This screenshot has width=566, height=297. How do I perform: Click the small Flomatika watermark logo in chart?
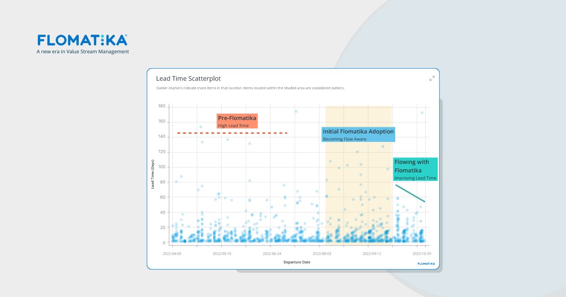(x=426, y=264)
